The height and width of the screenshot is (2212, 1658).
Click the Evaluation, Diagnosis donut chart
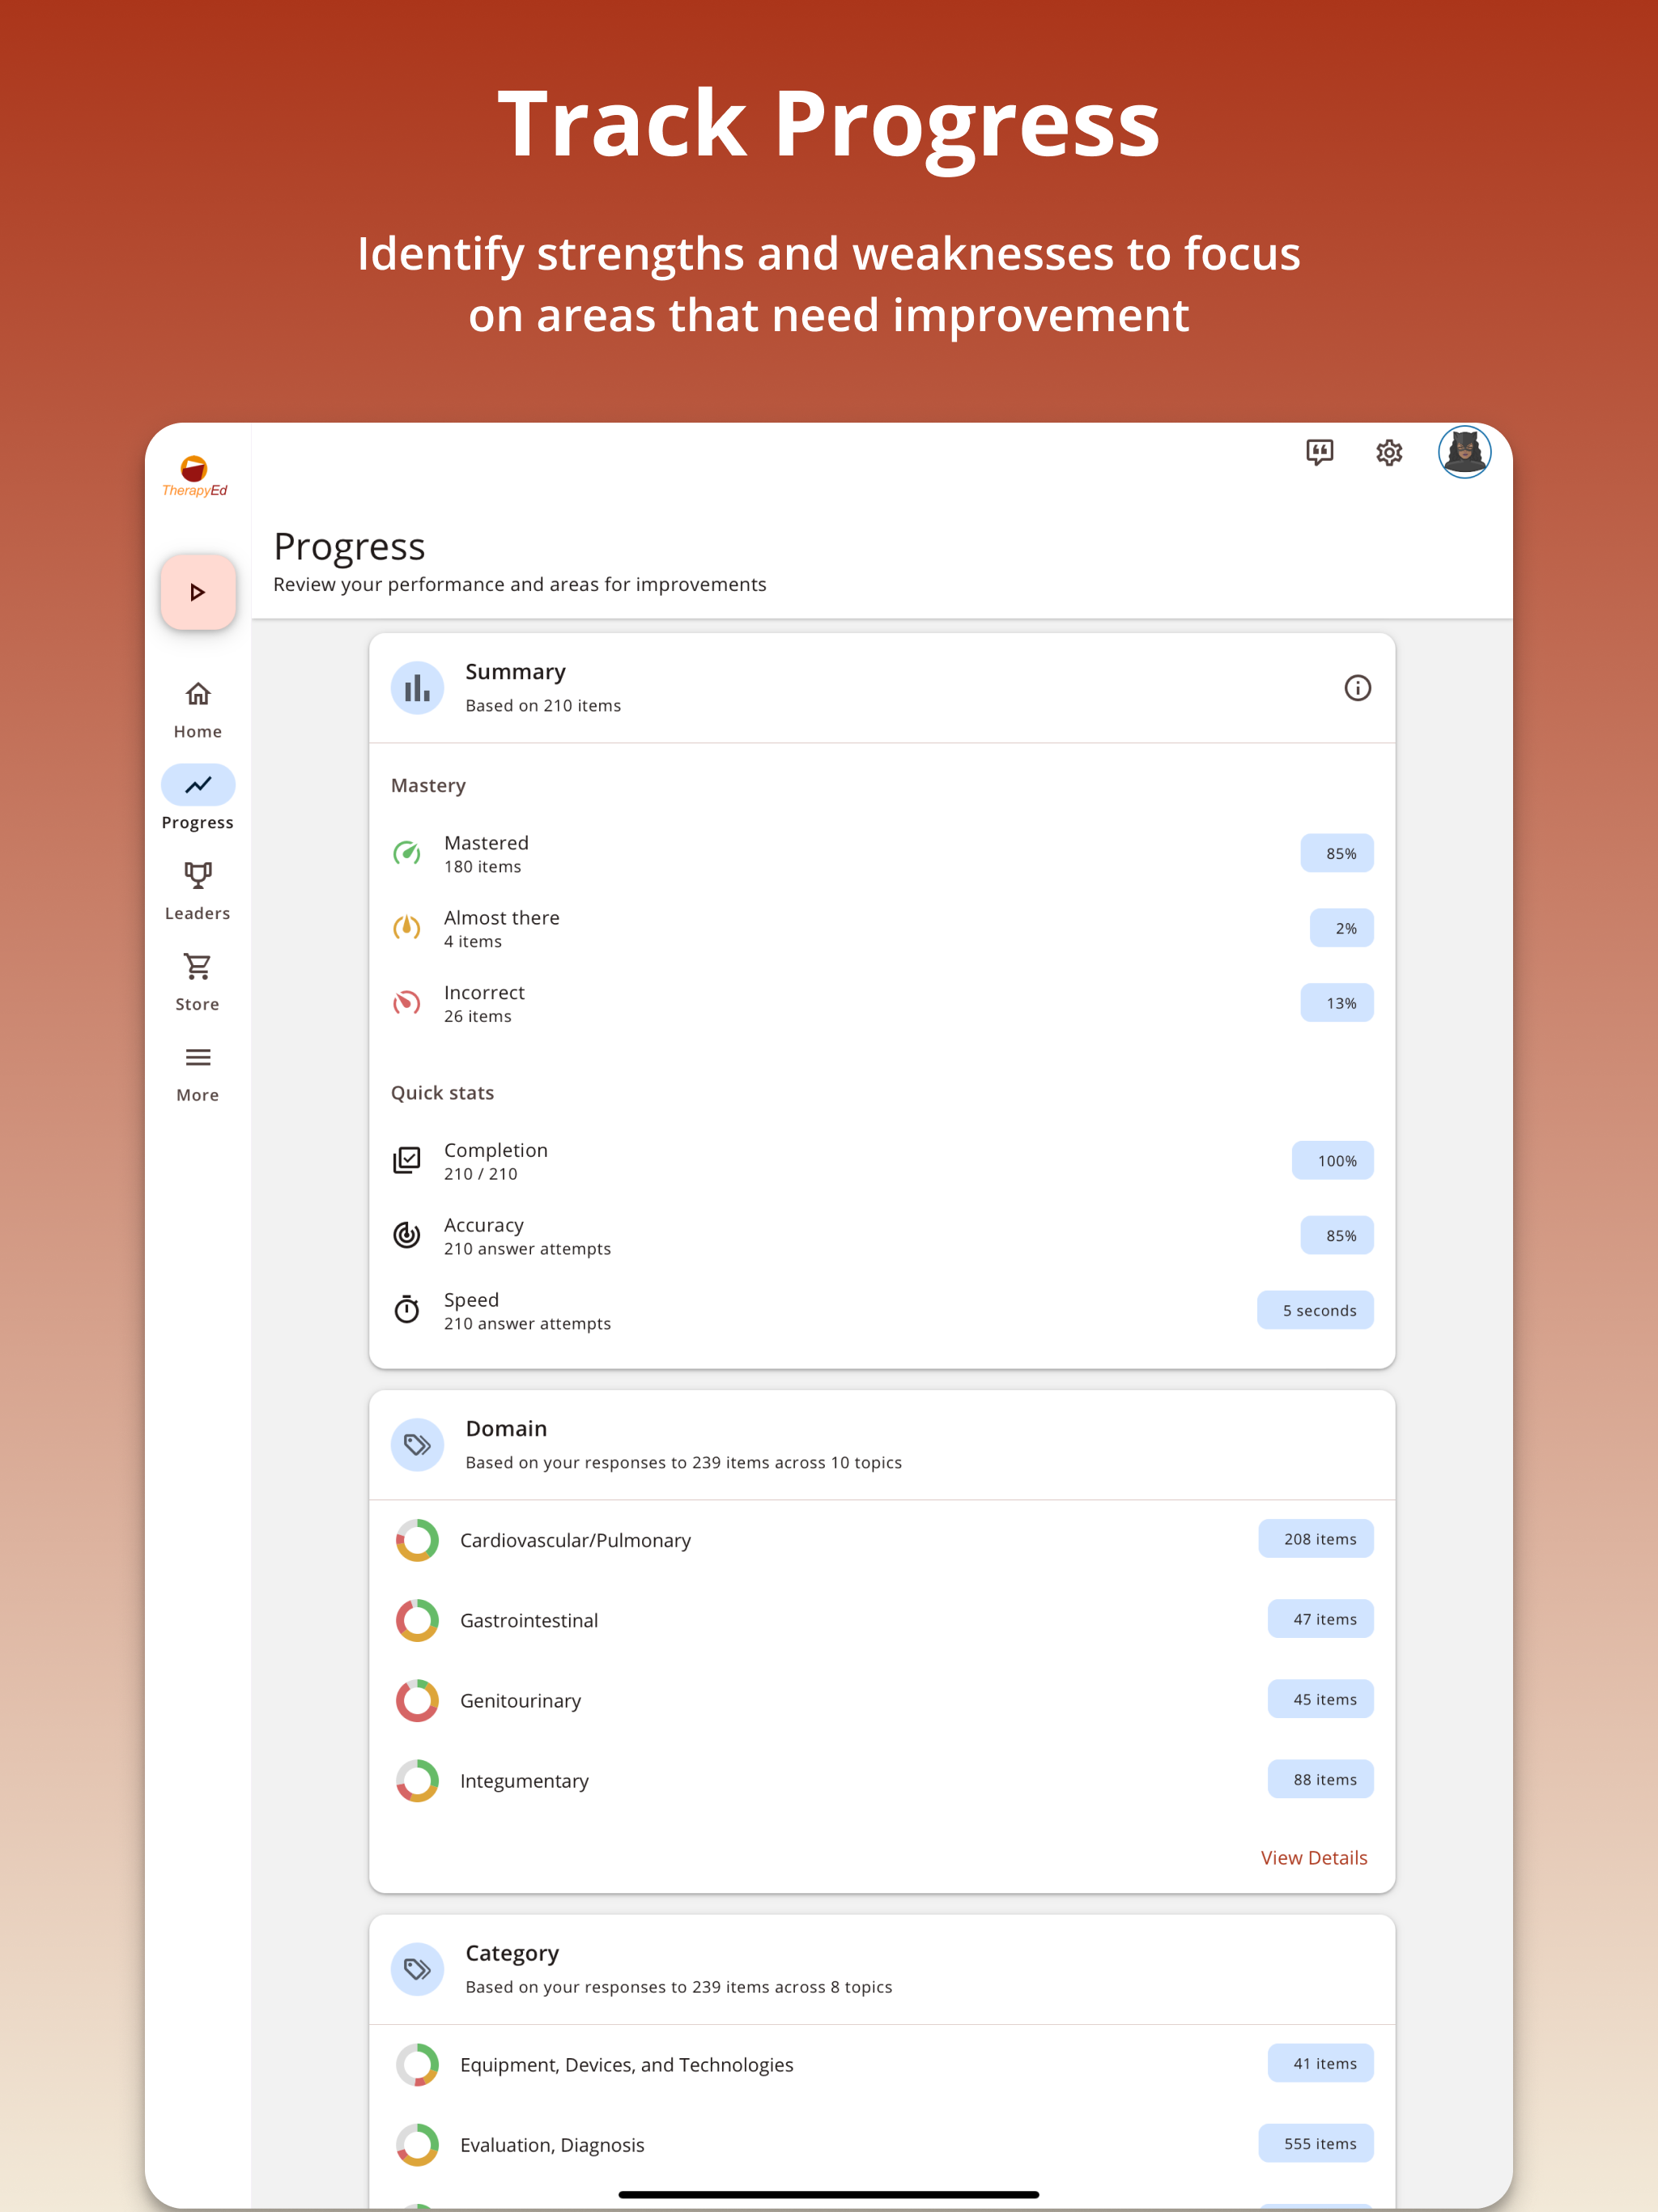pyautogui.click(x=417, y=2145)
